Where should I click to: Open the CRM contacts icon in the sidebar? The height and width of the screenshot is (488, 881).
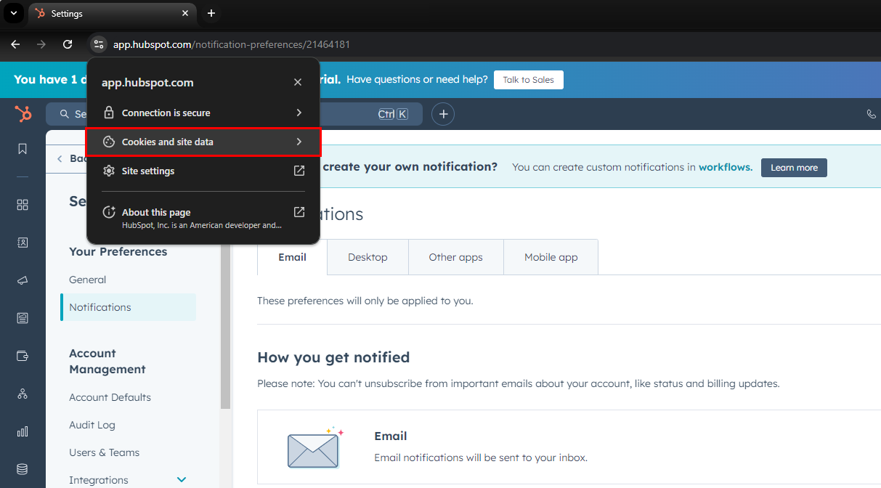(x=23, y=243)
